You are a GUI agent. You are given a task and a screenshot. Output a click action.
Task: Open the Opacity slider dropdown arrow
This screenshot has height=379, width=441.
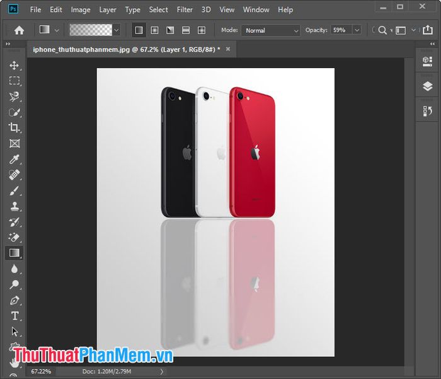pyautogui.click(x=357, y=30)
